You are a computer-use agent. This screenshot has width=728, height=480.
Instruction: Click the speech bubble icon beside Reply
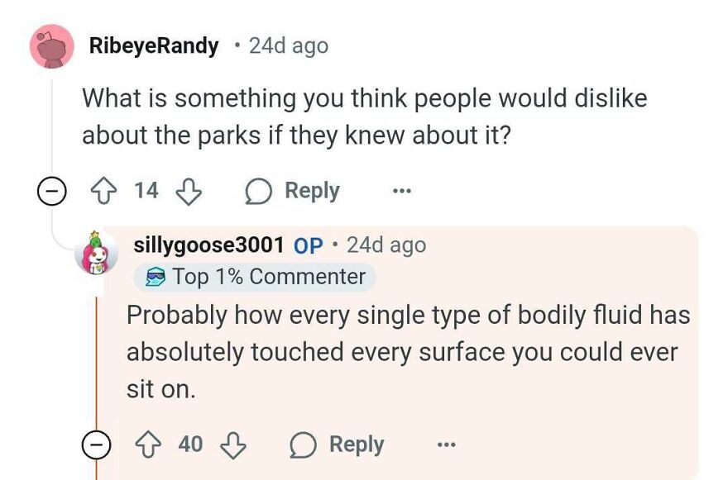260,191
